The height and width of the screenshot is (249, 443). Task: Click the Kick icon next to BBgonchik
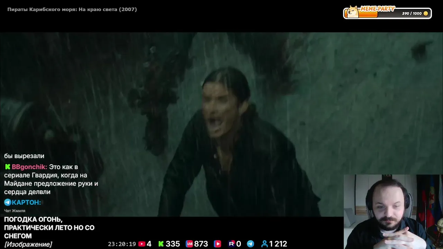click(x=7, y=167)
